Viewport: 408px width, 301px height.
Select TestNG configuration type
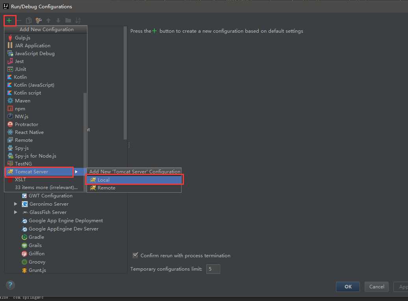point(44,164)
